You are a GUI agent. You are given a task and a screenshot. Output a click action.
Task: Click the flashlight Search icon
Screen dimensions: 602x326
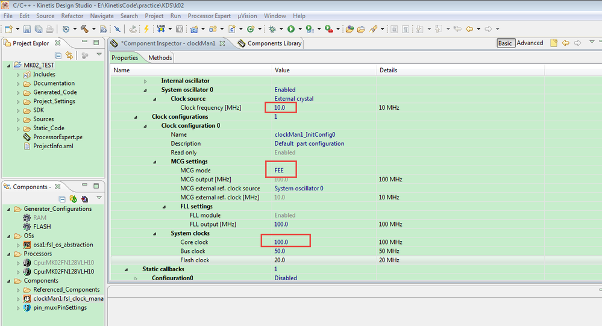373,29
